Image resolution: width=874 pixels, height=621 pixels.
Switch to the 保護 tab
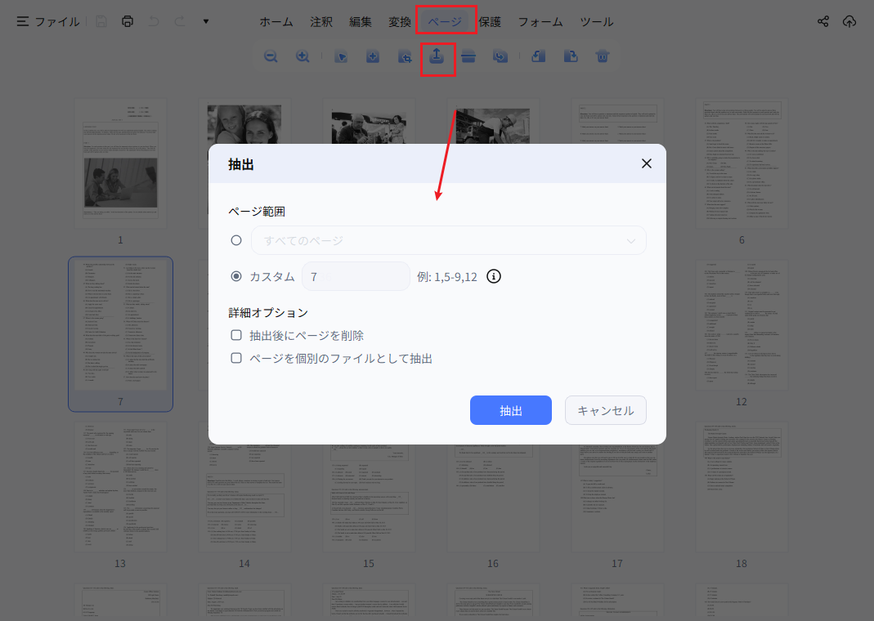point(490,22)
